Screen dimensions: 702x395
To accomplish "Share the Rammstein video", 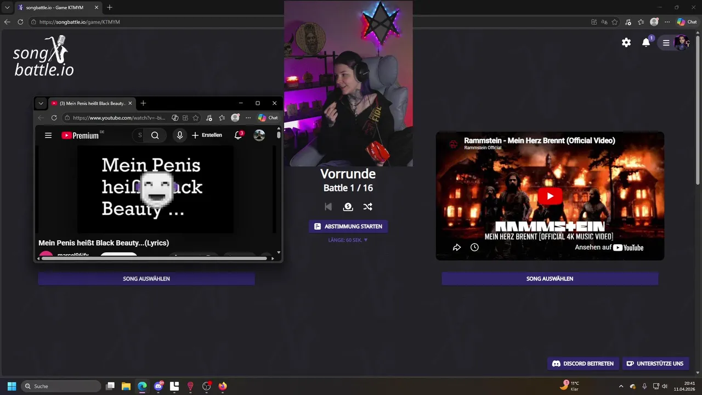I will [x=456, y=247].
